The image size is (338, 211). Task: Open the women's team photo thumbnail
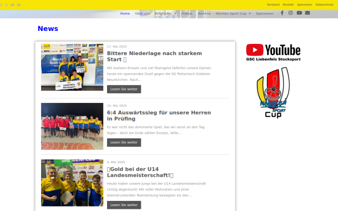point(72,67)
